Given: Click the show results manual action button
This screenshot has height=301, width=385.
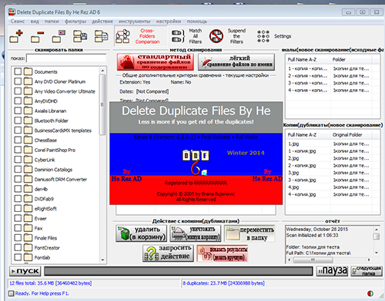Looking at the screenshot, I should click(x=223, y=253).
